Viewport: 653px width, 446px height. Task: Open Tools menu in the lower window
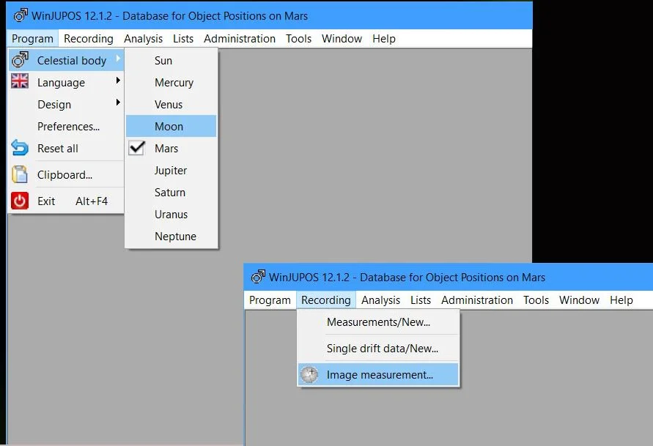536,300
